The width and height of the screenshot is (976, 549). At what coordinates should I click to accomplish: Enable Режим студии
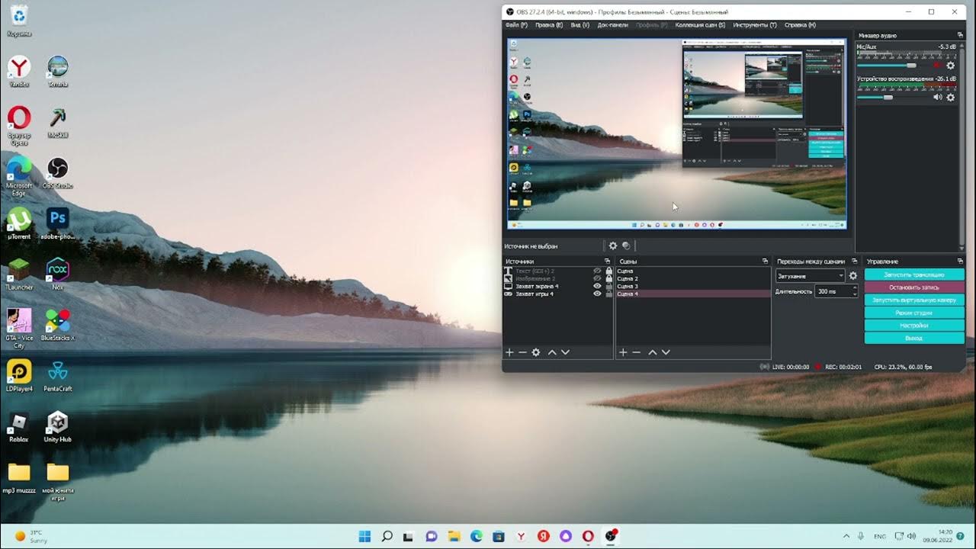(x=914, y=313)
